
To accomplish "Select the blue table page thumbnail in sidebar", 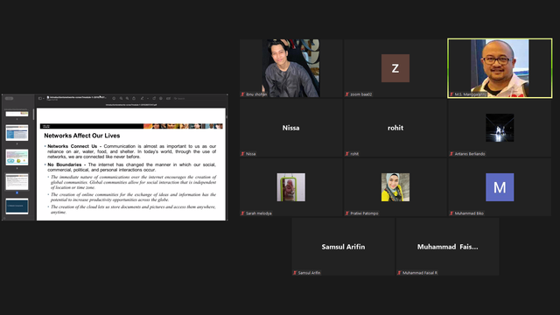I will 17,133.
